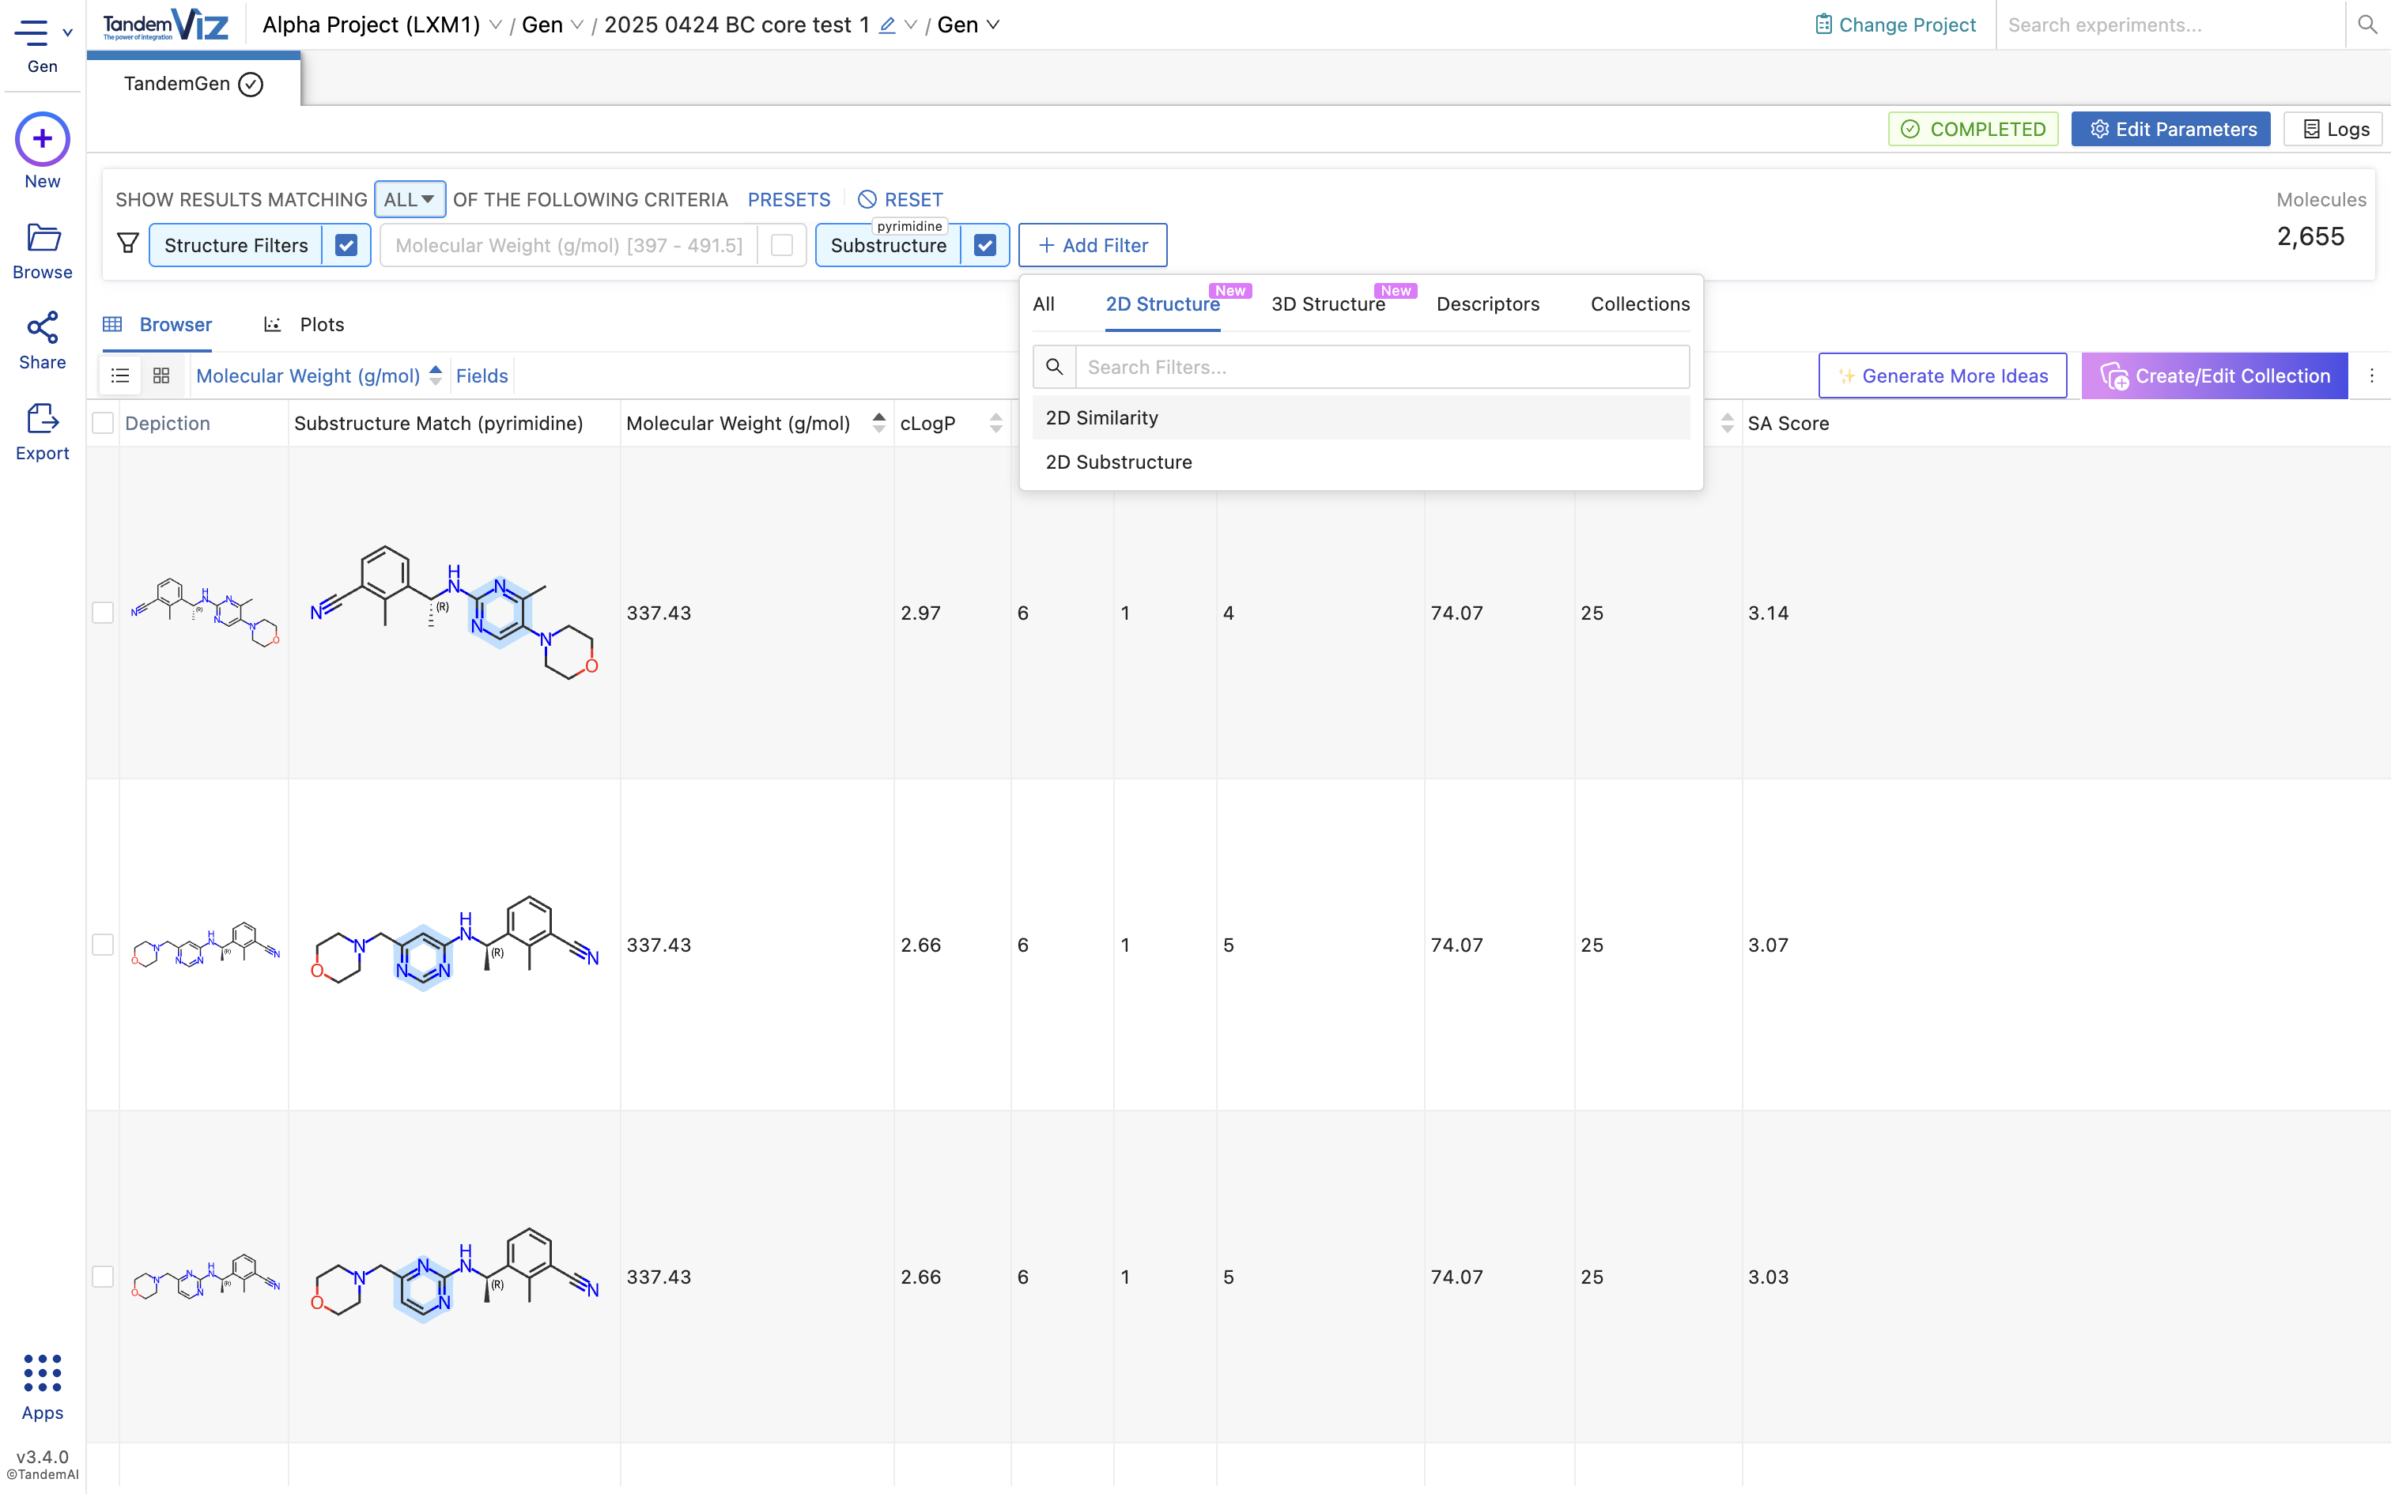Click sort arrows left of SA Score
The width and height of the screenshot is (2391, 1494).
[1726, 423]
